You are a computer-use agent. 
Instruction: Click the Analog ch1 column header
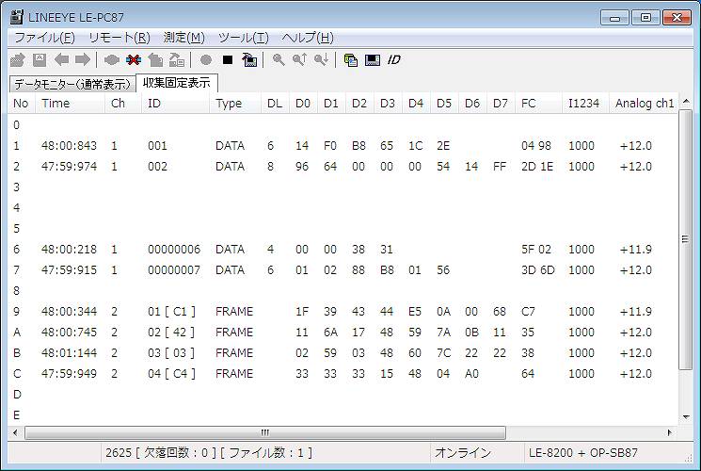[x=644, y=104]
